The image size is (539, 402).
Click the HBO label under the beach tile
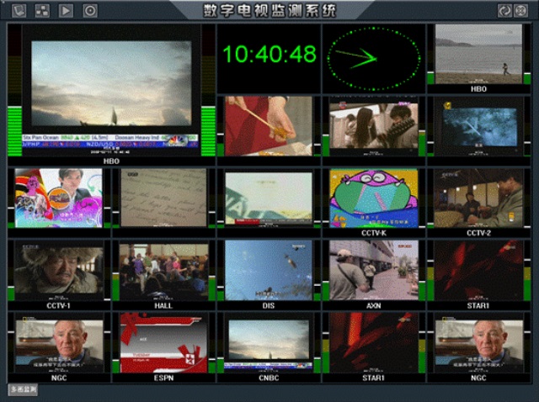click(x=478, y=89)
